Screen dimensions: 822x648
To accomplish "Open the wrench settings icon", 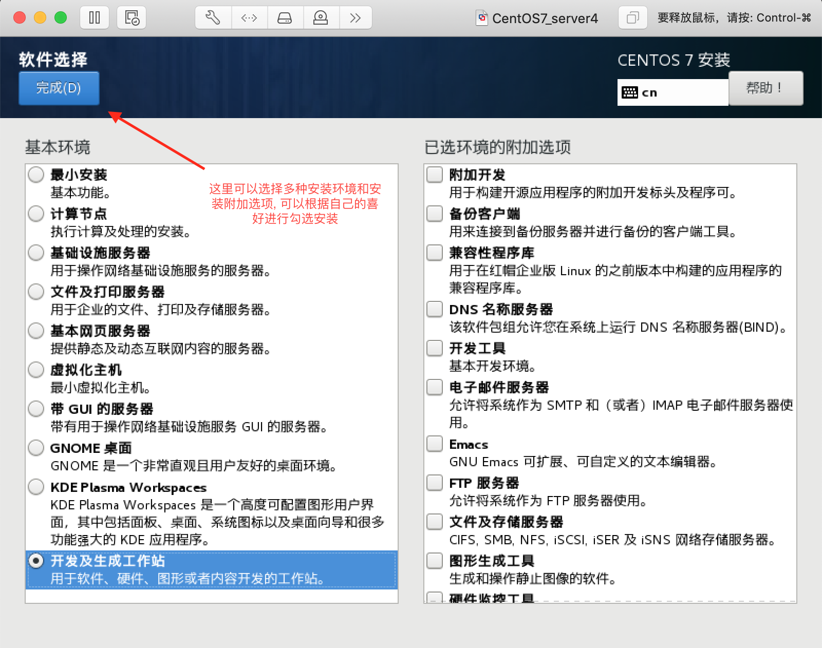I will (213, 18).
